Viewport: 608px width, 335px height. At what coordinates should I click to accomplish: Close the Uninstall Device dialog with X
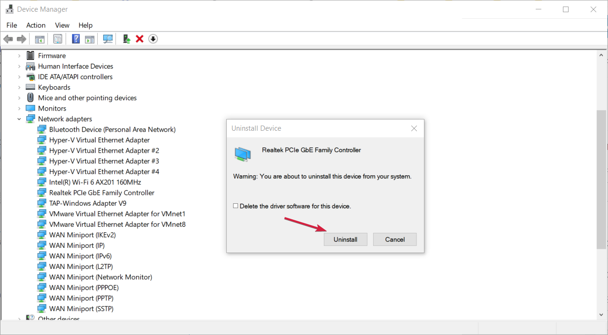click(x=414, y=128)
